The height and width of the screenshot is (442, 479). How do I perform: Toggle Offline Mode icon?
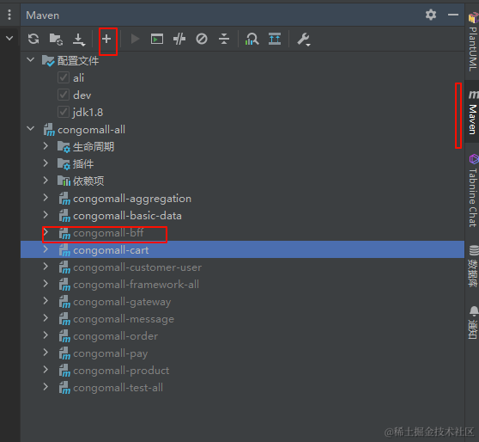tap(179, 40)
